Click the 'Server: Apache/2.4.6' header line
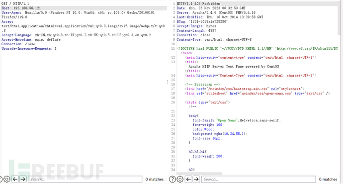 [x=216, y=13]
